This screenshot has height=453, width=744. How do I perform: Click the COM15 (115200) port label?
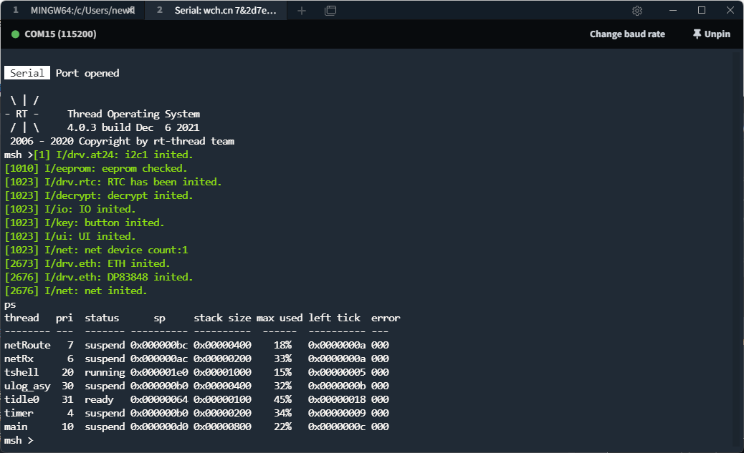[x=60, y=34]
